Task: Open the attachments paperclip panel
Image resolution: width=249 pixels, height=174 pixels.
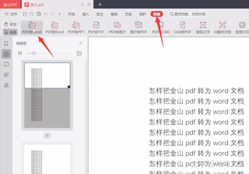Action: pos(6,75)
